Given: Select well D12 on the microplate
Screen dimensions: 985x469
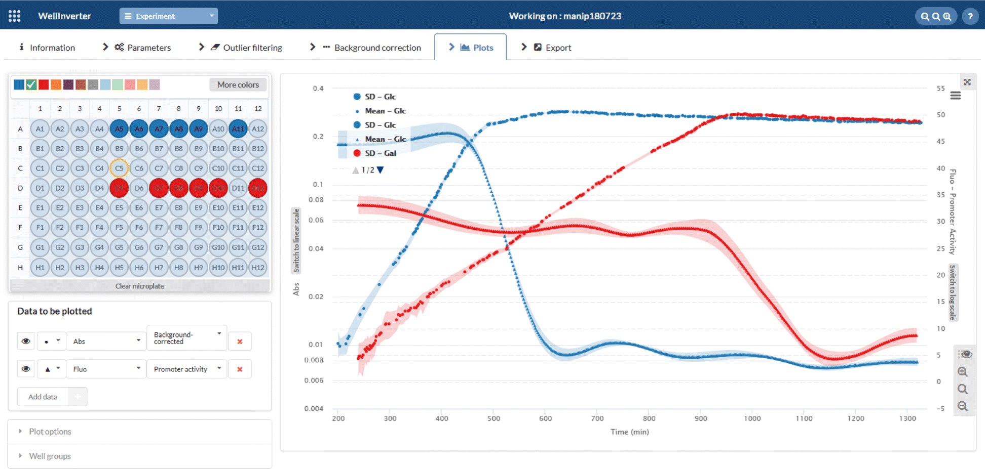Looking at the screenshot, I should click(x=258, y=188).
